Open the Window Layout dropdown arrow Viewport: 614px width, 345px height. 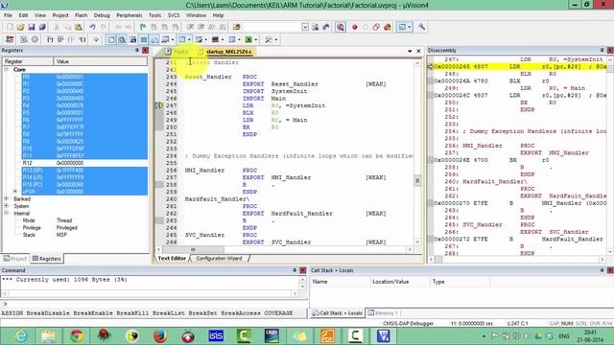click(410, 27)
